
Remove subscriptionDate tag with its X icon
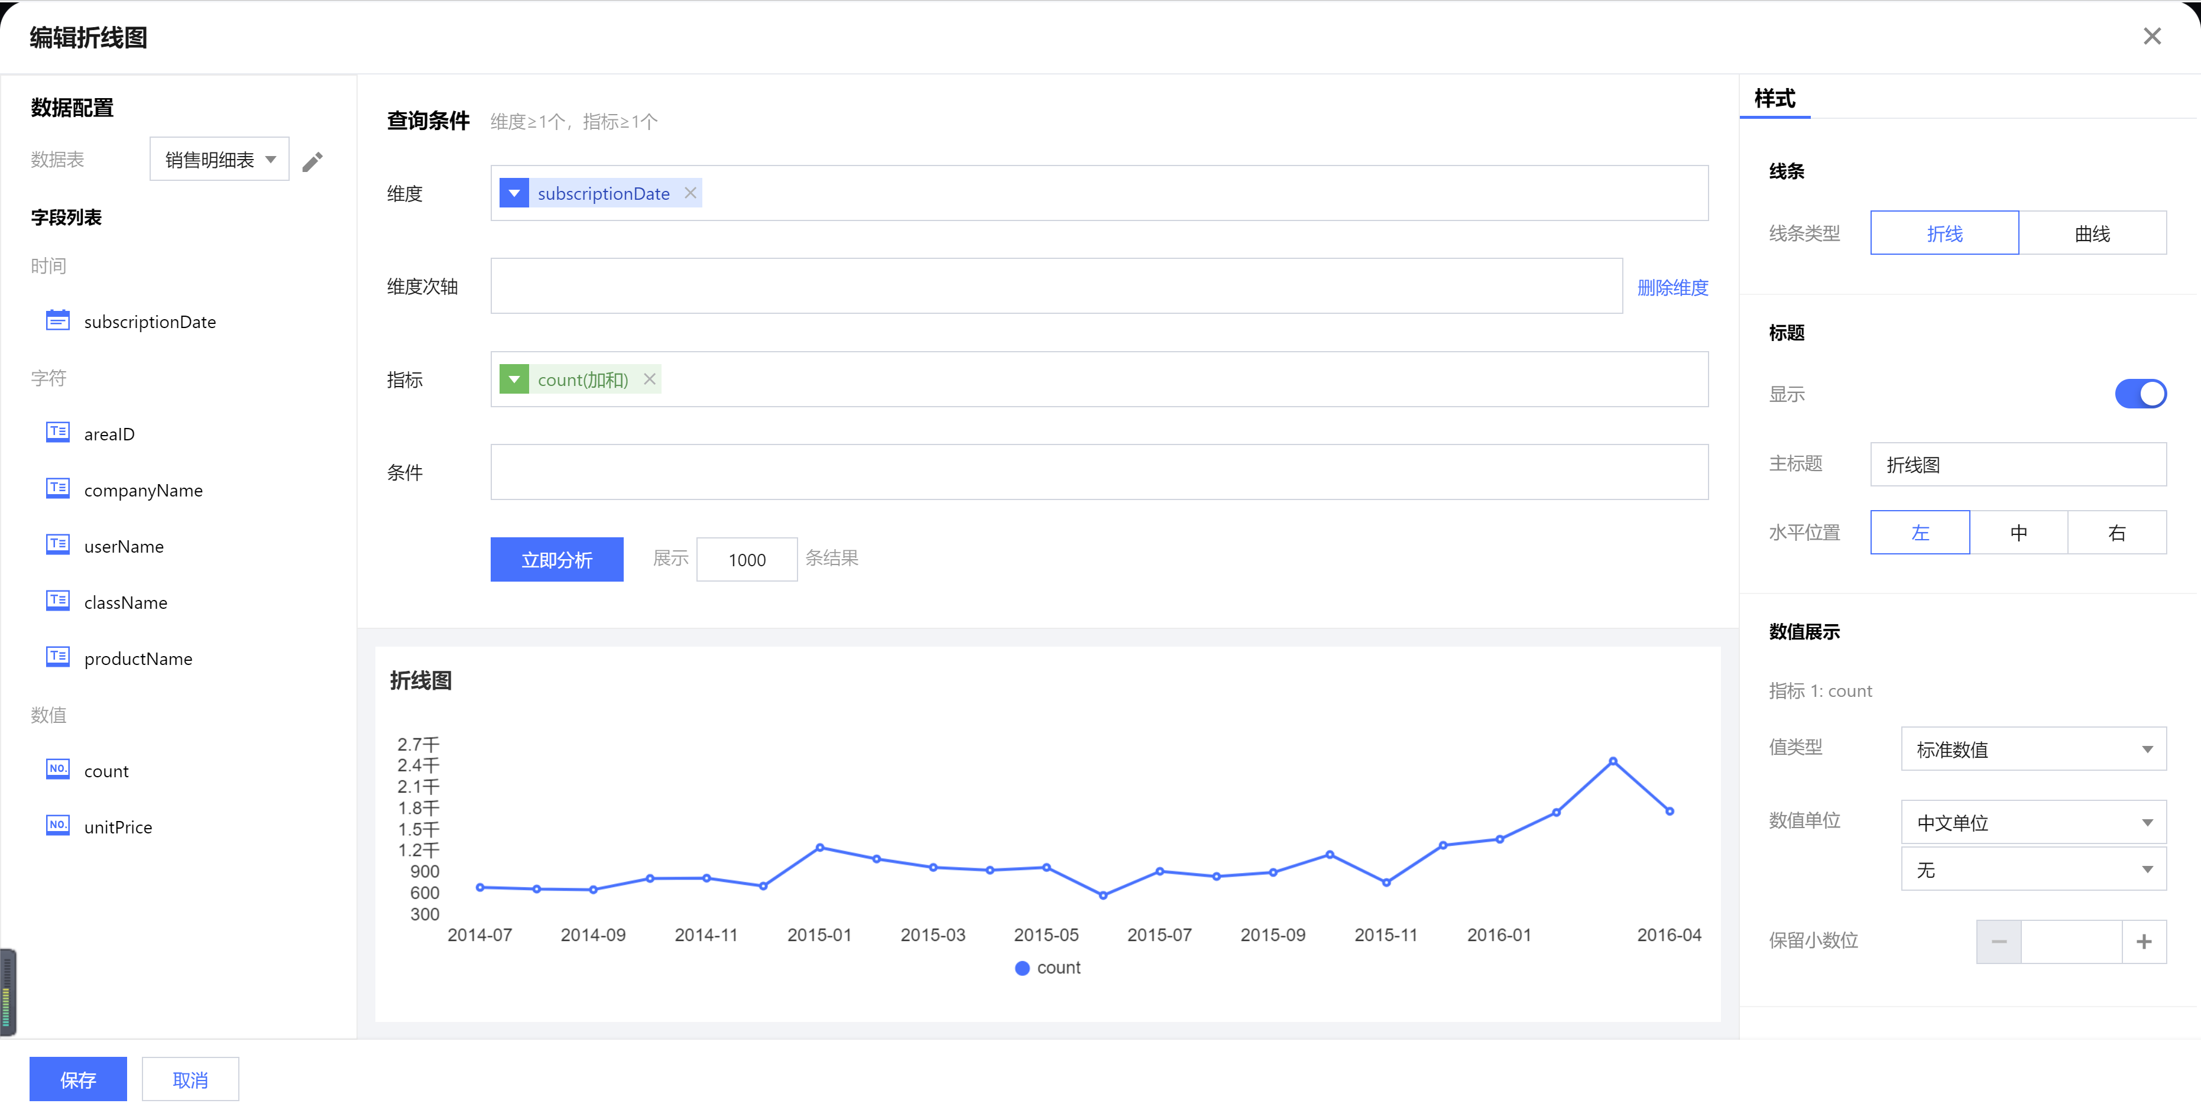pyautogui.click(x=691, y=193)
